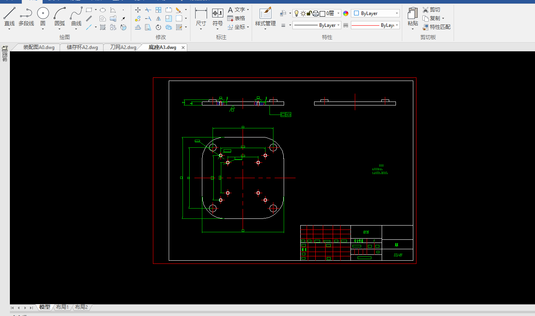Click the 剪切 cut button
Image resolution: width=535 pixels, height=316 pixels.
431,9
